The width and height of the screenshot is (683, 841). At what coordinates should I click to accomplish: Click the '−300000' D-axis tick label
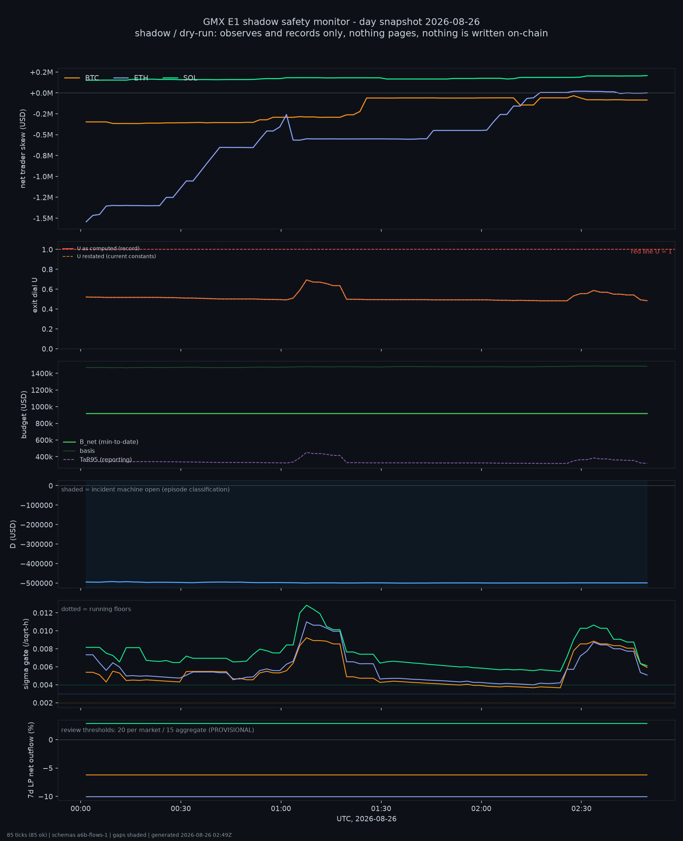pyautogui.click(x=37, y=544)
